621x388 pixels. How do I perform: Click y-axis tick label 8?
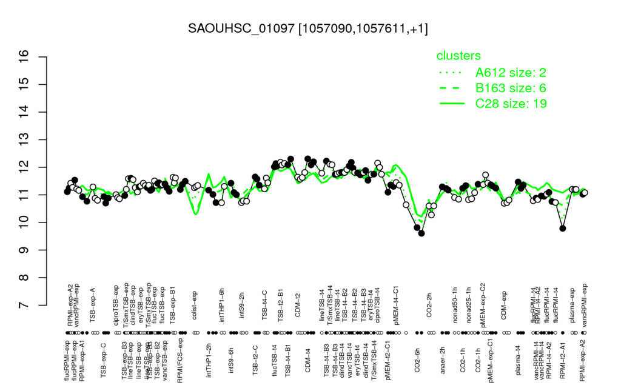pyautogui.click(x=24, y=278)
